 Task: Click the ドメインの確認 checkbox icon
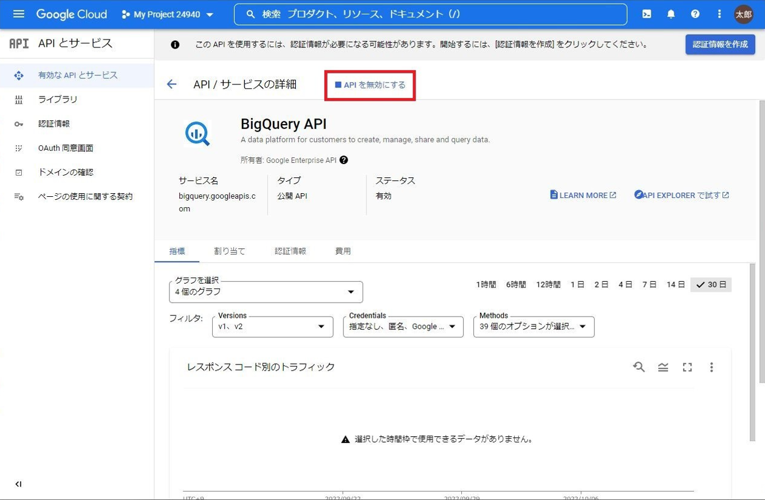(19, 173)
